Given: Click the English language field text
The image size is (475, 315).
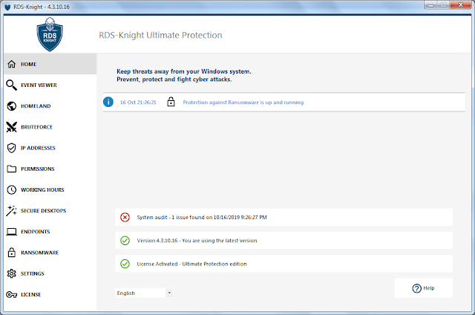Looking at the screenshot, I should coord(125,293).
